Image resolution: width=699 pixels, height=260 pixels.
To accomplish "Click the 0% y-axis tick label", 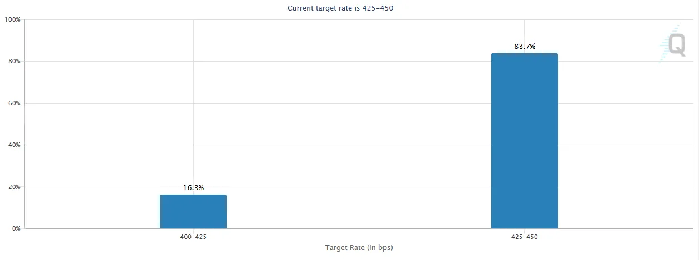I will click(16, 228).
